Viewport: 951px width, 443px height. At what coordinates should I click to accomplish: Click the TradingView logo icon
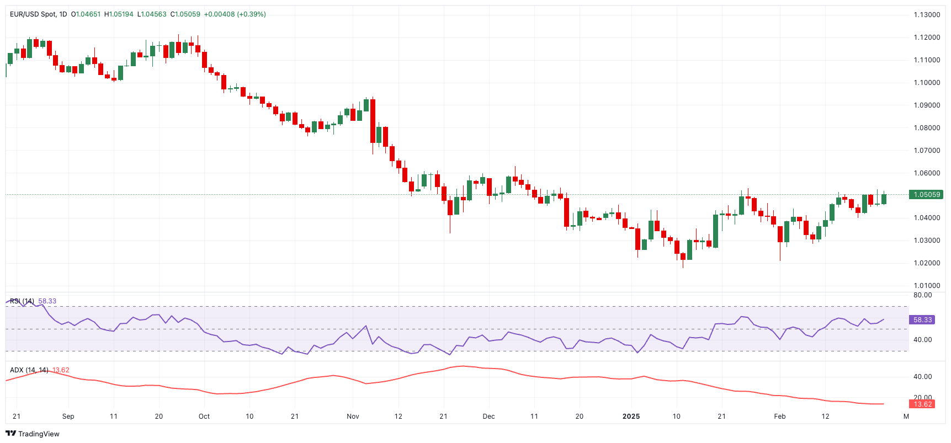[x=10, y=434]
